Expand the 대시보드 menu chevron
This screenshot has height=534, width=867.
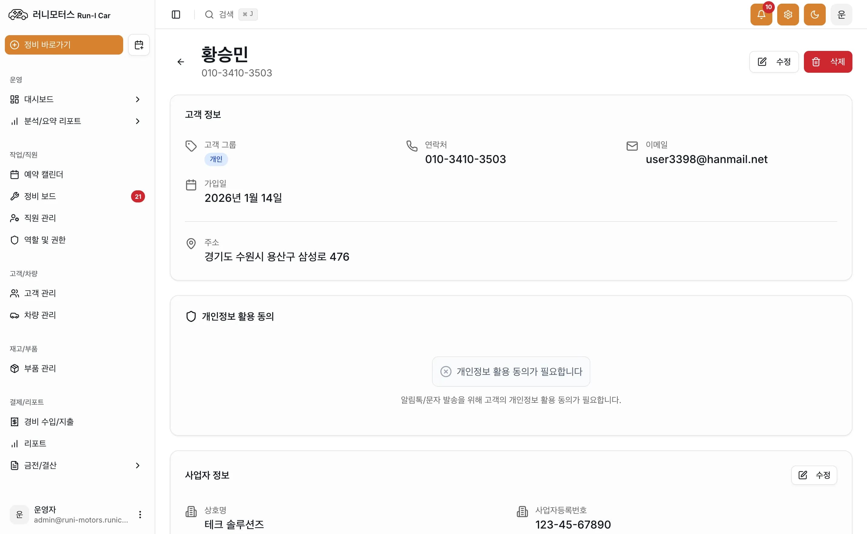137,99
